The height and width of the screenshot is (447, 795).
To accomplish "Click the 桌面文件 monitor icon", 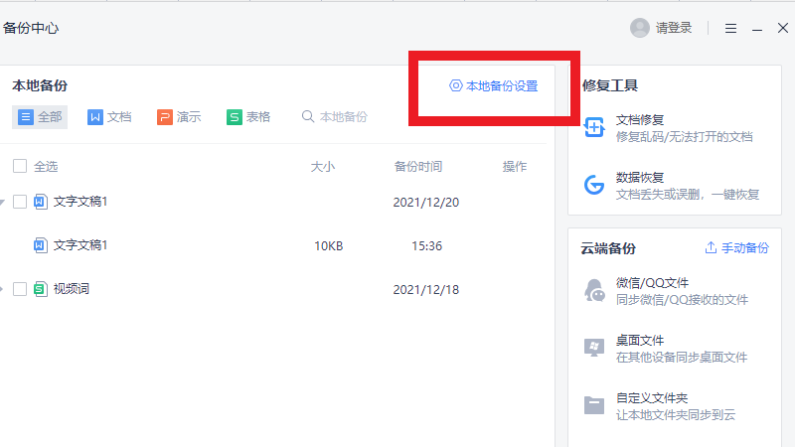I will (593, 349).
